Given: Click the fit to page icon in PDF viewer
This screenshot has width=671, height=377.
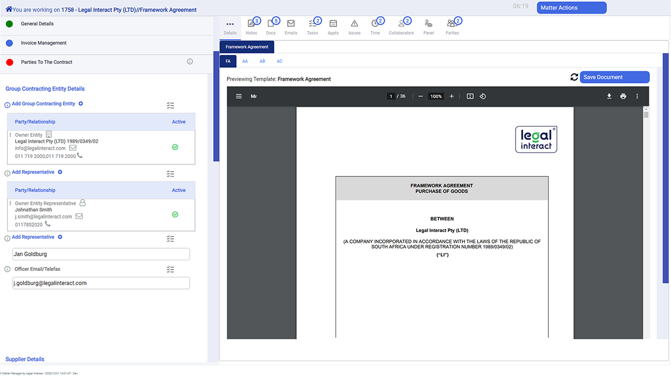Looking at the screenshot, I should 470,96.
